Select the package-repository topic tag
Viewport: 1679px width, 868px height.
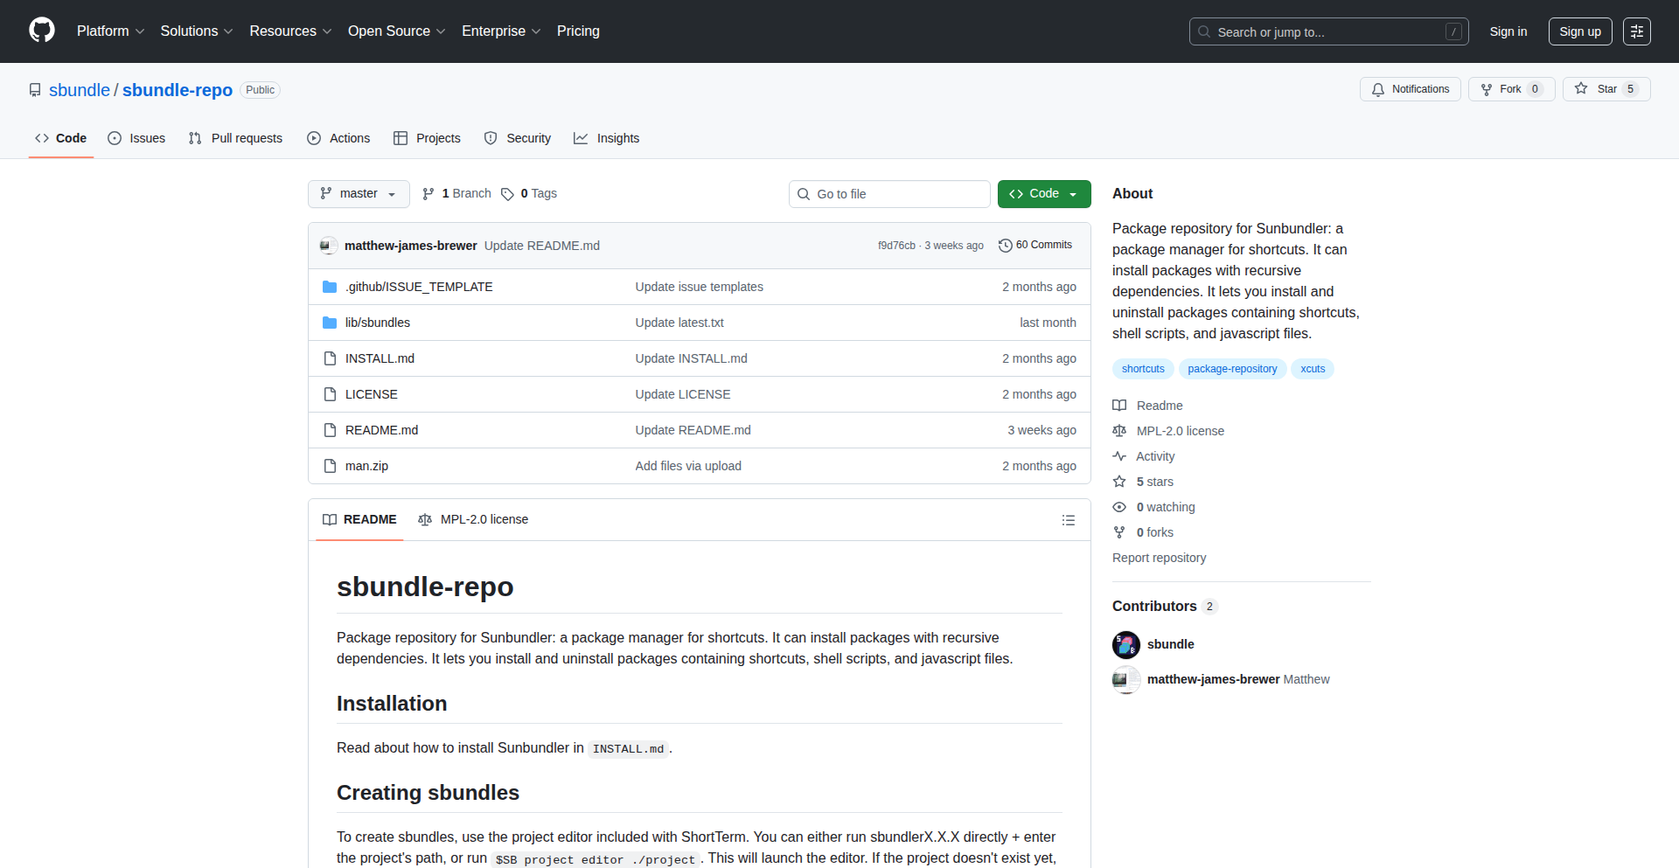[x=1231, y=369]
